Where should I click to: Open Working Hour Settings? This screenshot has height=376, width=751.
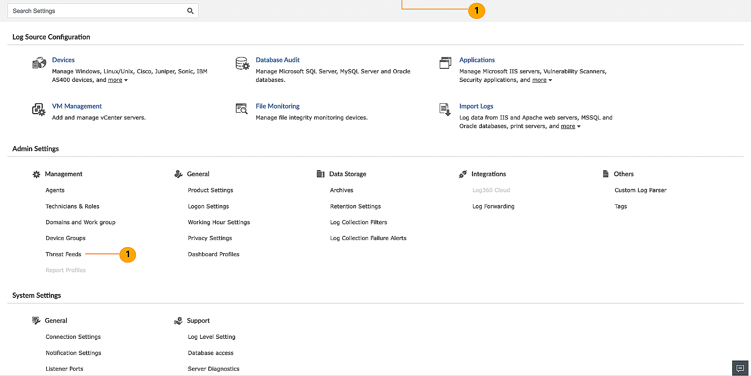click(x=219, y=222)
